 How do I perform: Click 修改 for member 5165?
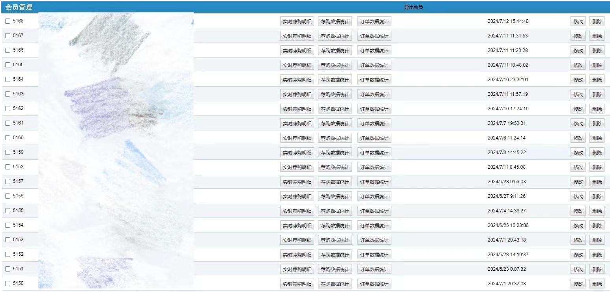pos(578,65)
